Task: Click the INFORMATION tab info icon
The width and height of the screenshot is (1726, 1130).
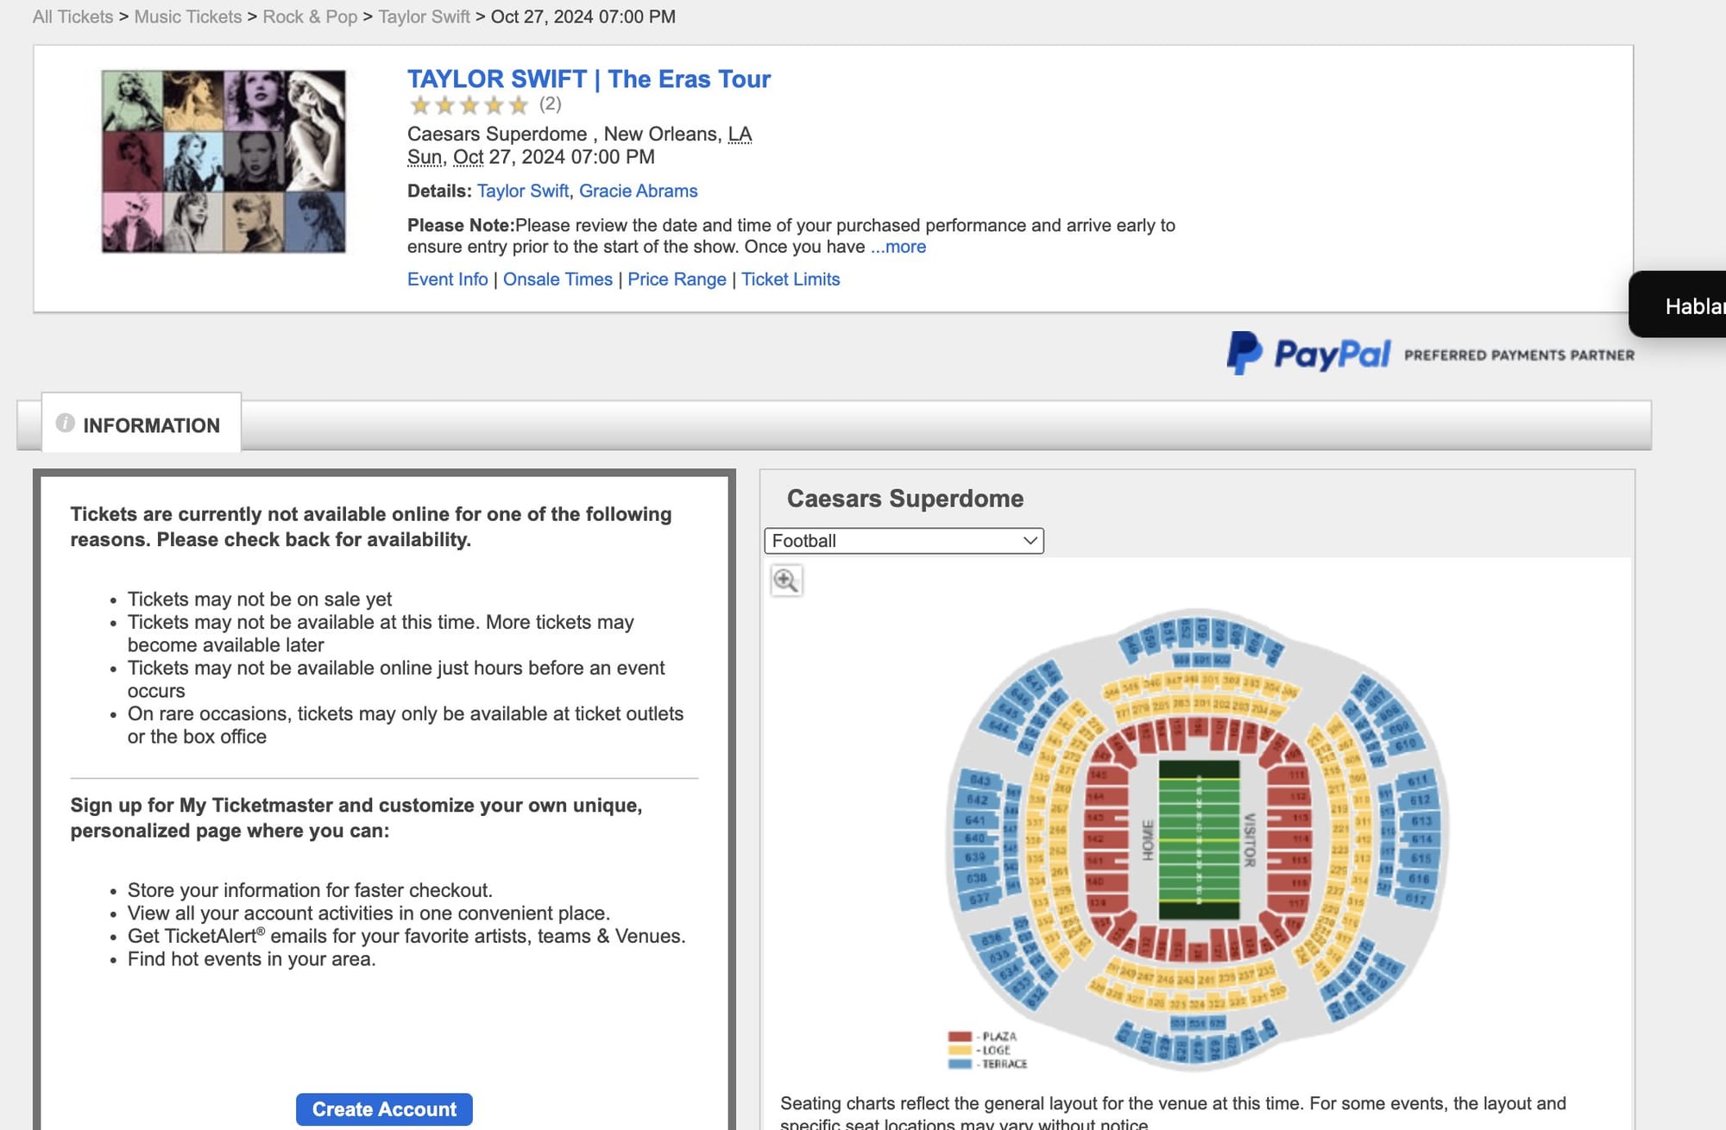Action: click(x=65, y=423)
